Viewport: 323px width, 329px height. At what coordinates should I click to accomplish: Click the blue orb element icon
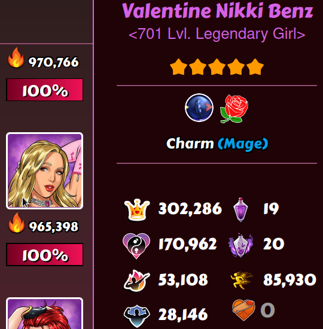(x=199, y=108)
